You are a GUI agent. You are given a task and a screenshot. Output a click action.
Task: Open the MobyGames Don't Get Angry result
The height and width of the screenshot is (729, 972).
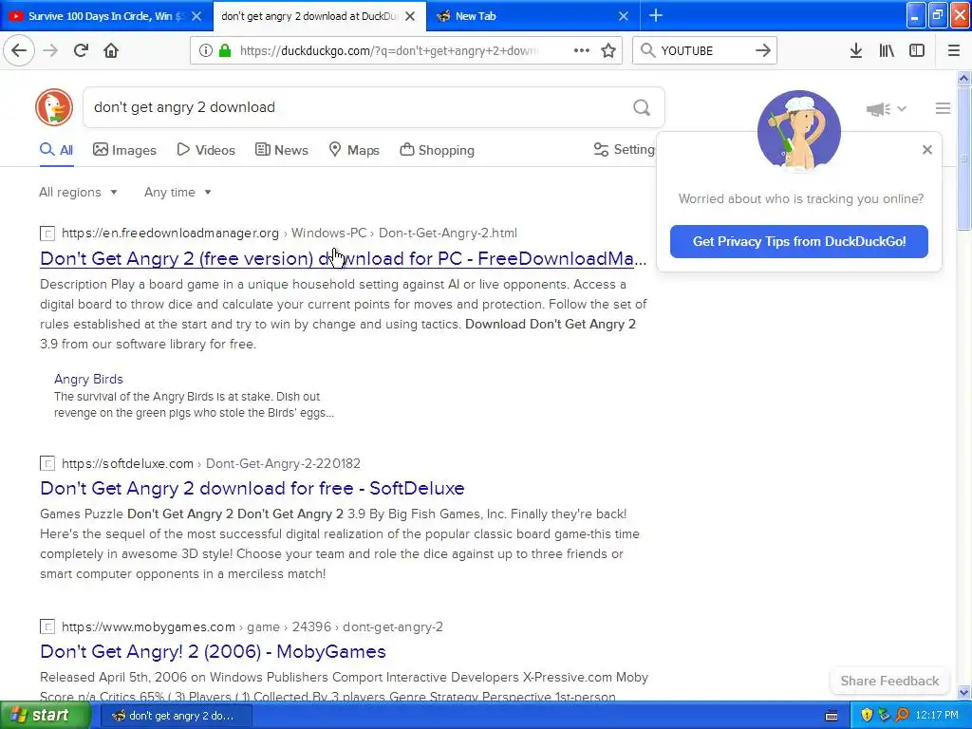(x=214, y=651)
